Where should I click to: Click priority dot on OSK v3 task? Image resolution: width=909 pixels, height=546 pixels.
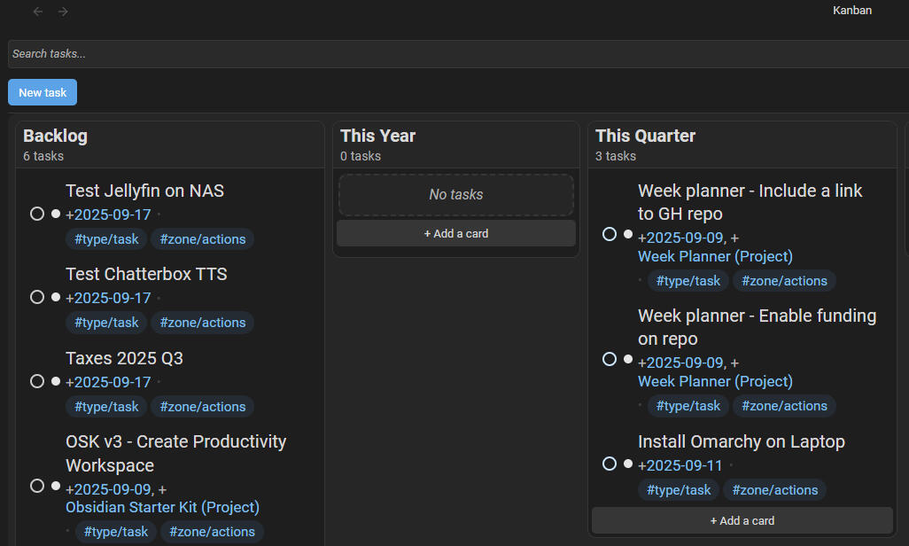pos(56,486)
